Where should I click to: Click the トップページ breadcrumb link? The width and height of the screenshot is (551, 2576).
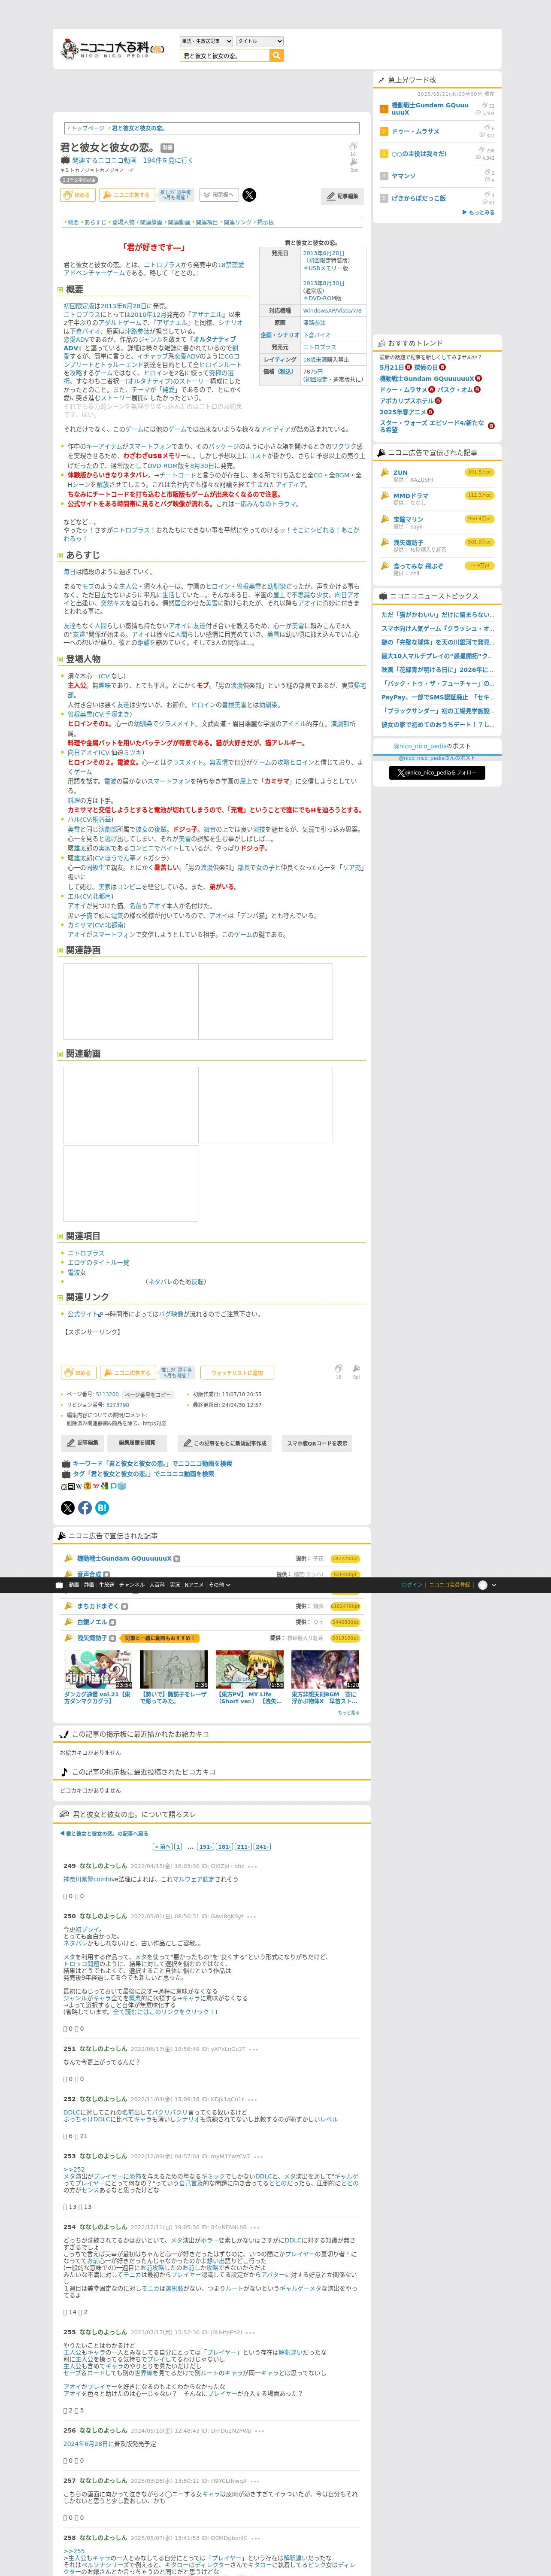[x=87, y=128]
